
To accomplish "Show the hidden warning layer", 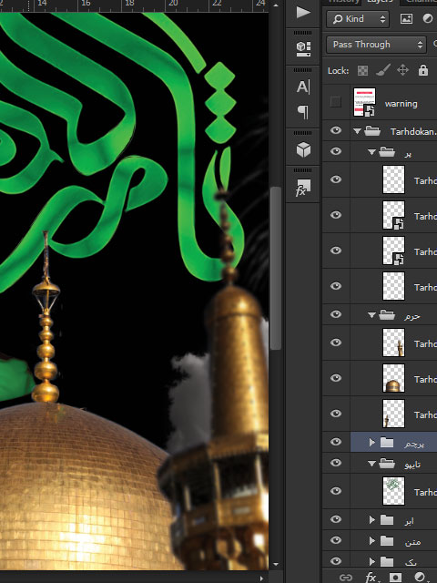I will (x=336, y=102).
